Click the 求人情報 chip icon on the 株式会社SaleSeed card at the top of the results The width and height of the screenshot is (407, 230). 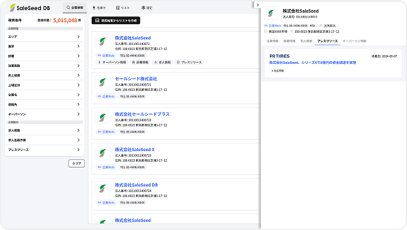click(x=155, y=63)
